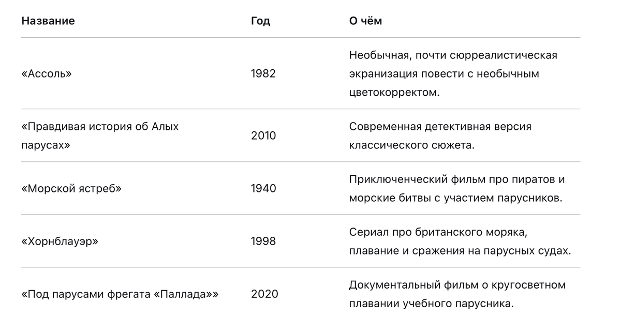Select «Под парусами фрегата «Паллада»» title
This screenshot has width=621, height=316.
click(120, 294)
